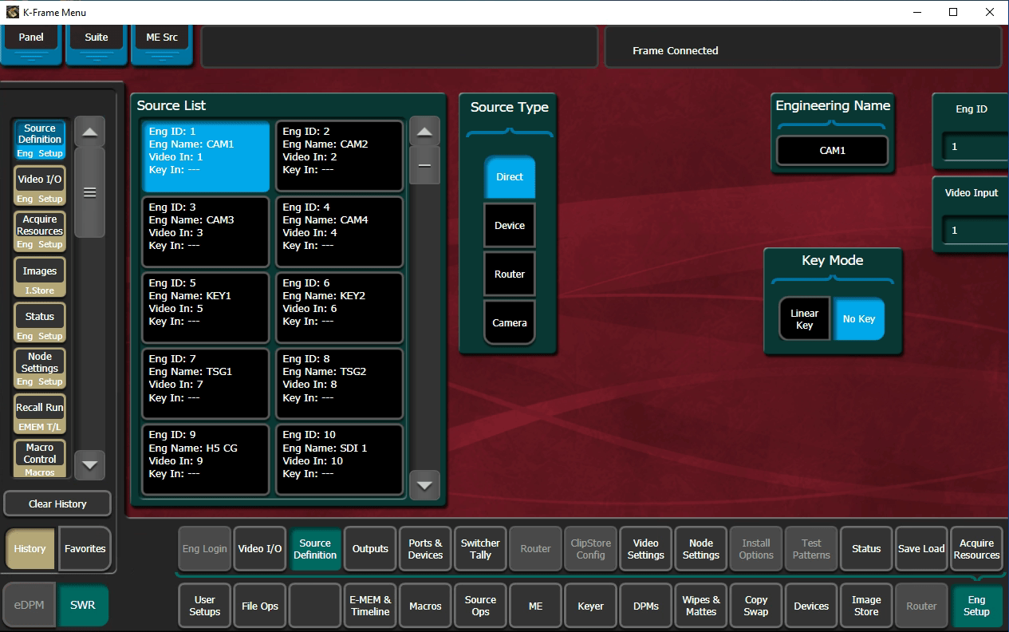This screenshot has width=1009, height=632.
Task: Select Device source type
Action: [x=510, y=225]
